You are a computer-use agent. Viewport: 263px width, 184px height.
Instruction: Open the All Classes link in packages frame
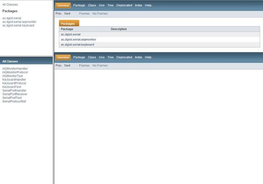coord(10,5)
